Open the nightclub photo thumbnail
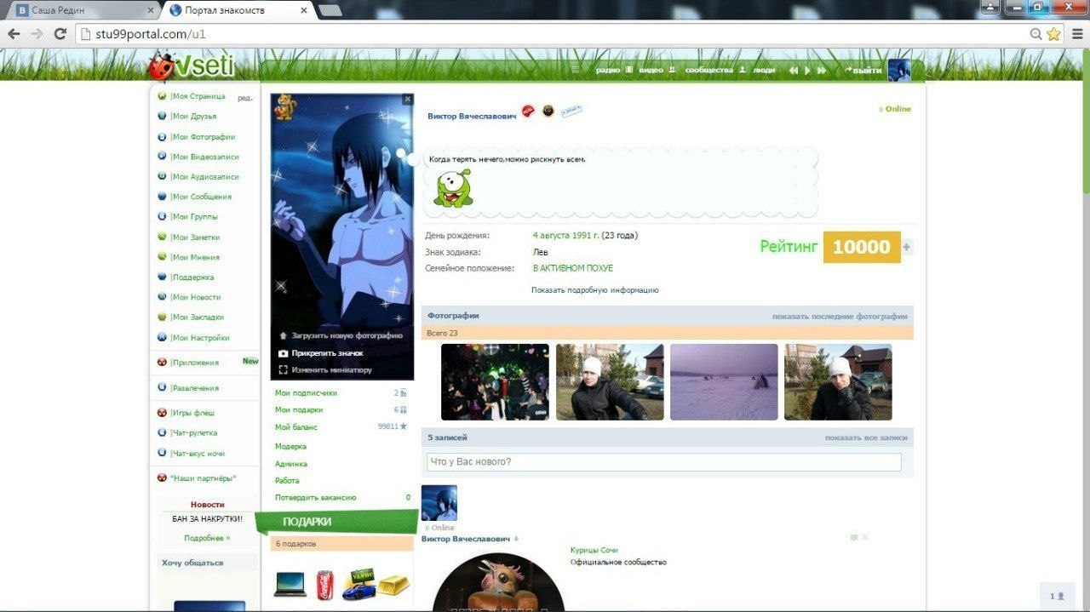Viewport: 1090px width, 612px height. [x=495, y=382]
